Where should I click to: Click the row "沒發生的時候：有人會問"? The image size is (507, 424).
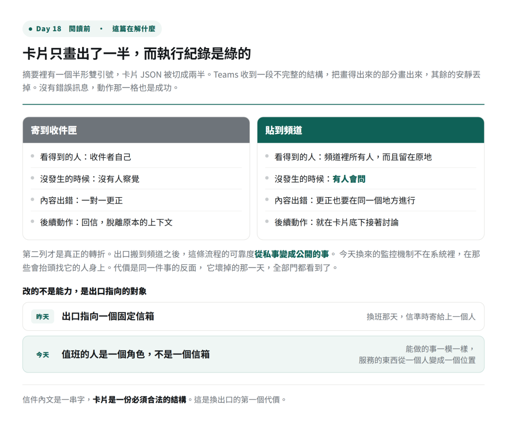click(x=370, y=179)
